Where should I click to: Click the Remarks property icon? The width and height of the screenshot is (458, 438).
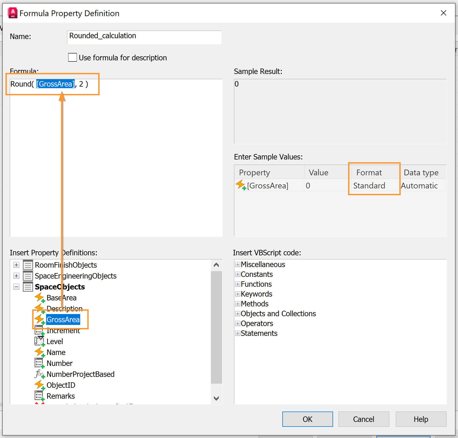40,396
